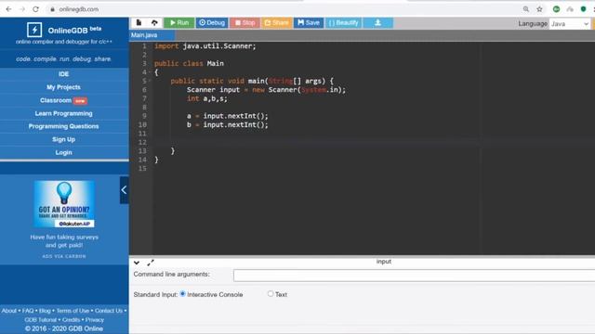Open the About footer link
This screenshot has width=595, height=334.
tap(9, 311)
